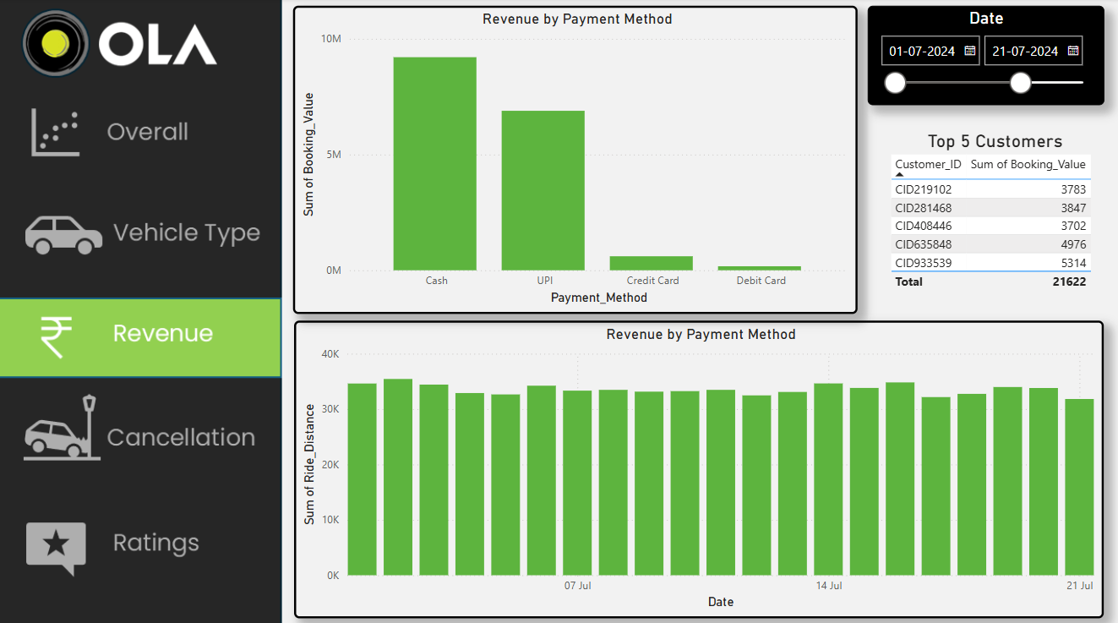Image resolution: width=1118 pixels, height=623 pixels.
Task: Click the booking value 3702
Action: pyautogui.click(x=1073, y=226)
